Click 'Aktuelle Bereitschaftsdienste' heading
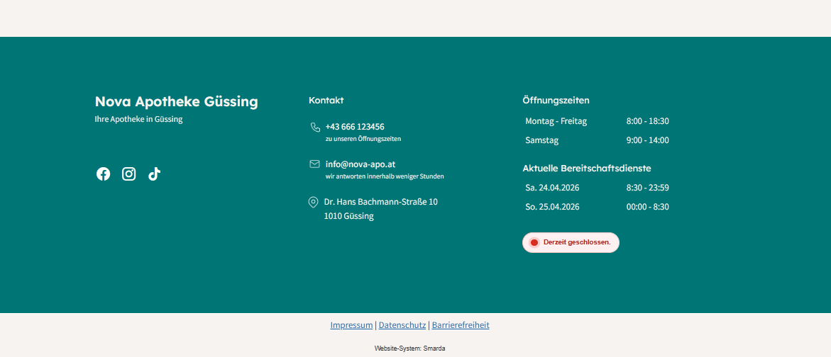831x357 pixels. point(587,168)
